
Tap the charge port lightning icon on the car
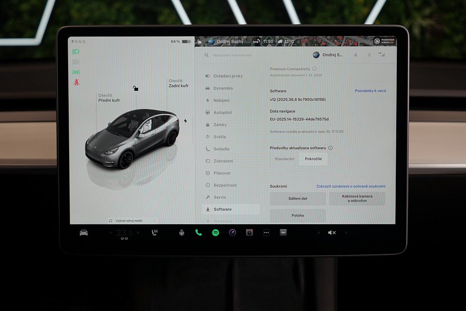[x=186, y=120]
